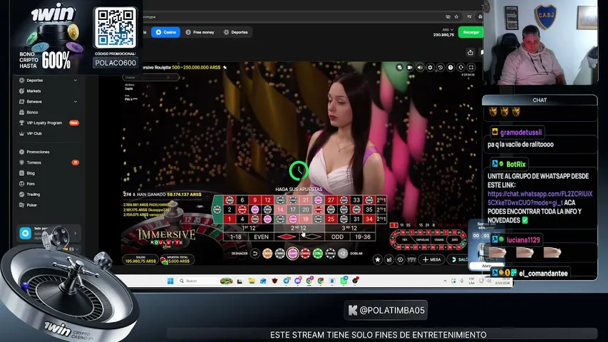The height and width of the screenshot is (342, 608).
Task: Click the 2to1 top row column bet
Action: click(x=381, y=200)
